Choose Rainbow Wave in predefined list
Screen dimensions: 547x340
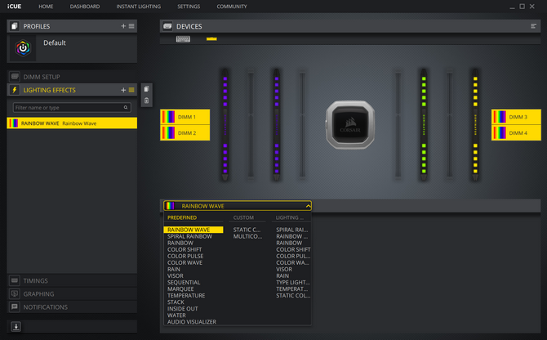coord(193,230)
